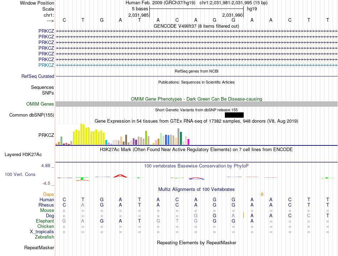The height and width of the screenshot is (256, 338).
Task: Open 'Short Genetic Variants from dbSNP' title
Action: [x=196, y=110]
